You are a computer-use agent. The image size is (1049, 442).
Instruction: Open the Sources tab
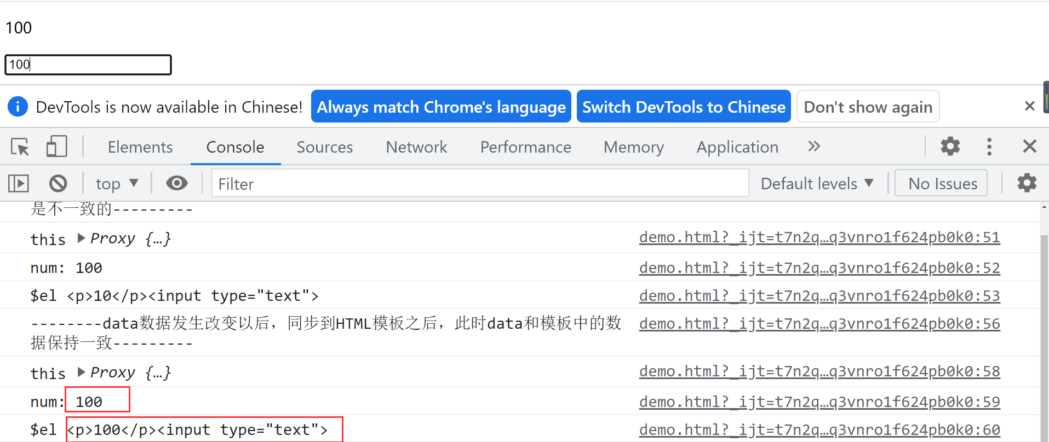click(325, 147)
